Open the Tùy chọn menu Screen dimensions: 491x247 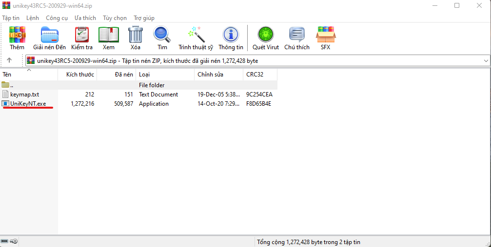point(115,18)
